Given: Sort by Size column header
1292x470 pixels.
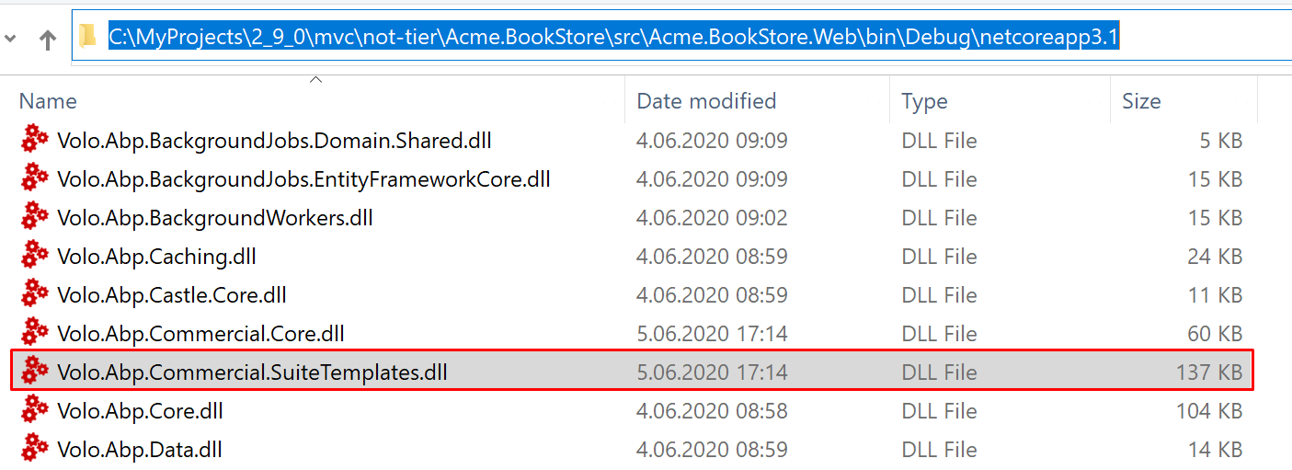Looking at the screenshot, I should coord(1141,101).
